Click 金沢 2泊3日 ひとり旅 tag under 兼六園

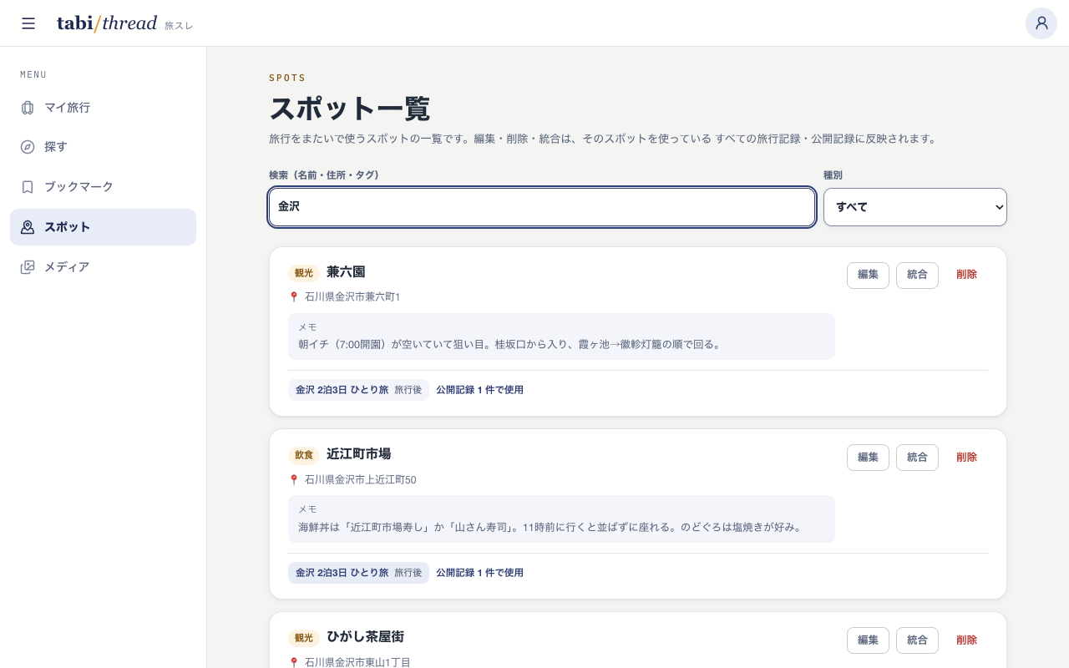358,390
